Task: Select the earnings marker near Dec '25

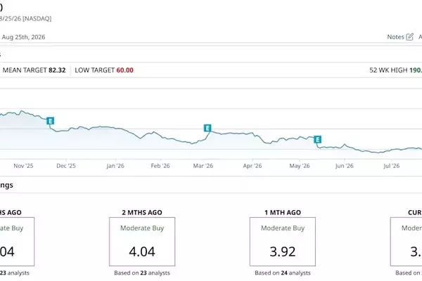Action: click(x=50, y=121)
